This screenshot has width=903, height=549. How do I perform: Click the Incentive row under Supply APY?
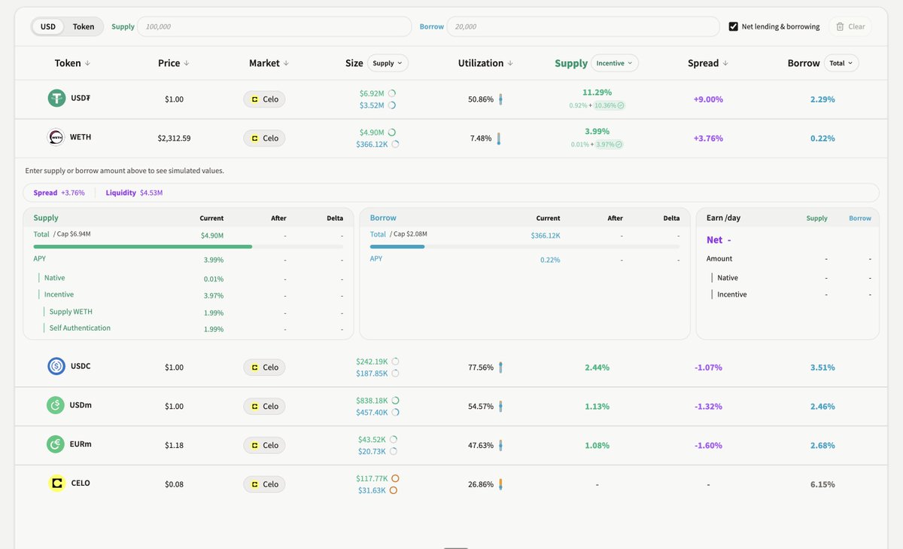[188, 295]
